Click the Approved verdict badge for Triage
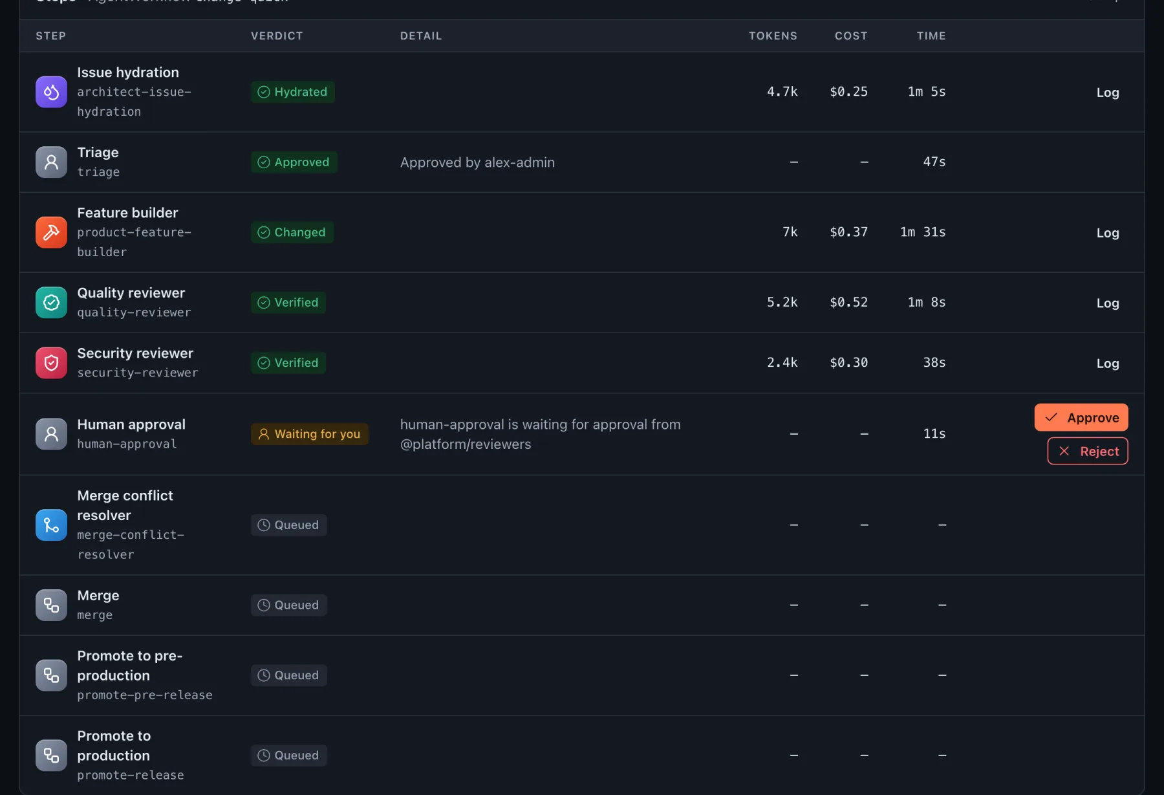 (x=294, y=162)
